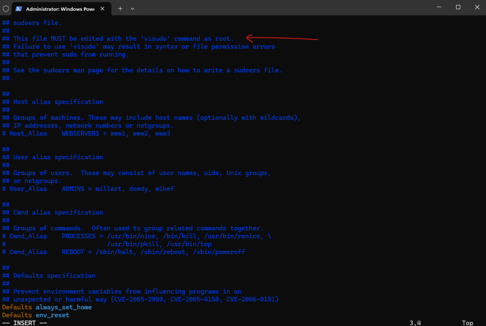
Task: Click the administrator shield icon in title bar
Action: click(6, 9)
